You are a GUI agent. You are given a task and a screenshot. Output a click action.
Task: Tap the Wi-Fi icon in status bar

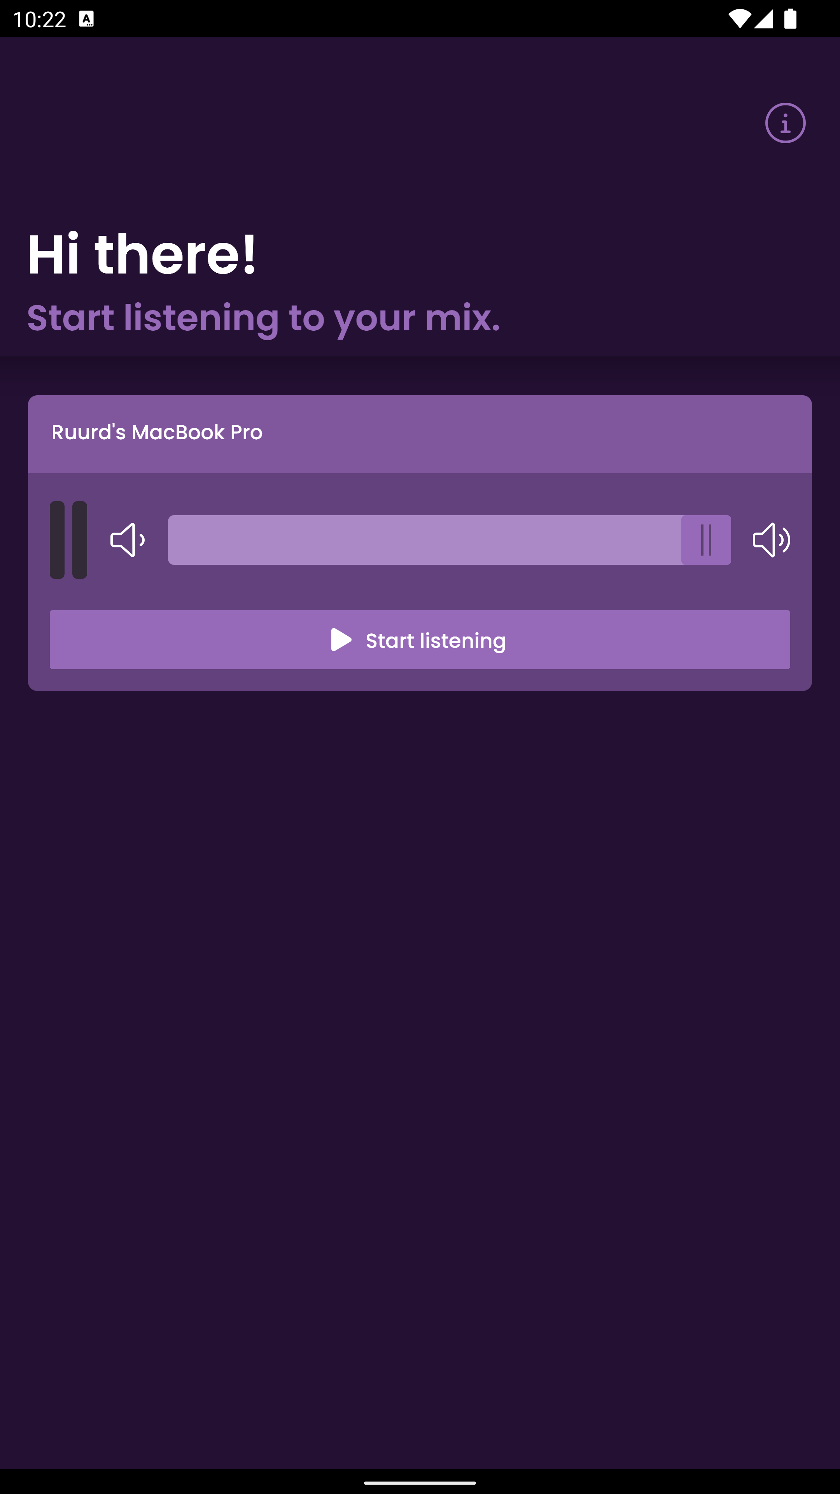(x=739, y=19)
